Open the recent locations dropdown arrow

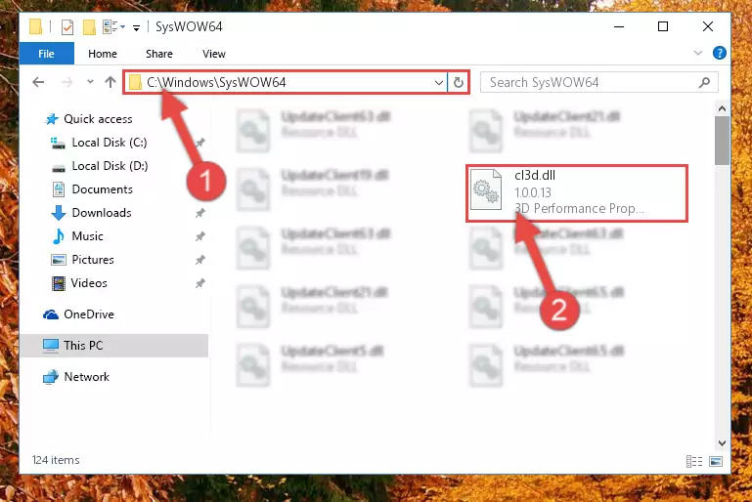90,82
